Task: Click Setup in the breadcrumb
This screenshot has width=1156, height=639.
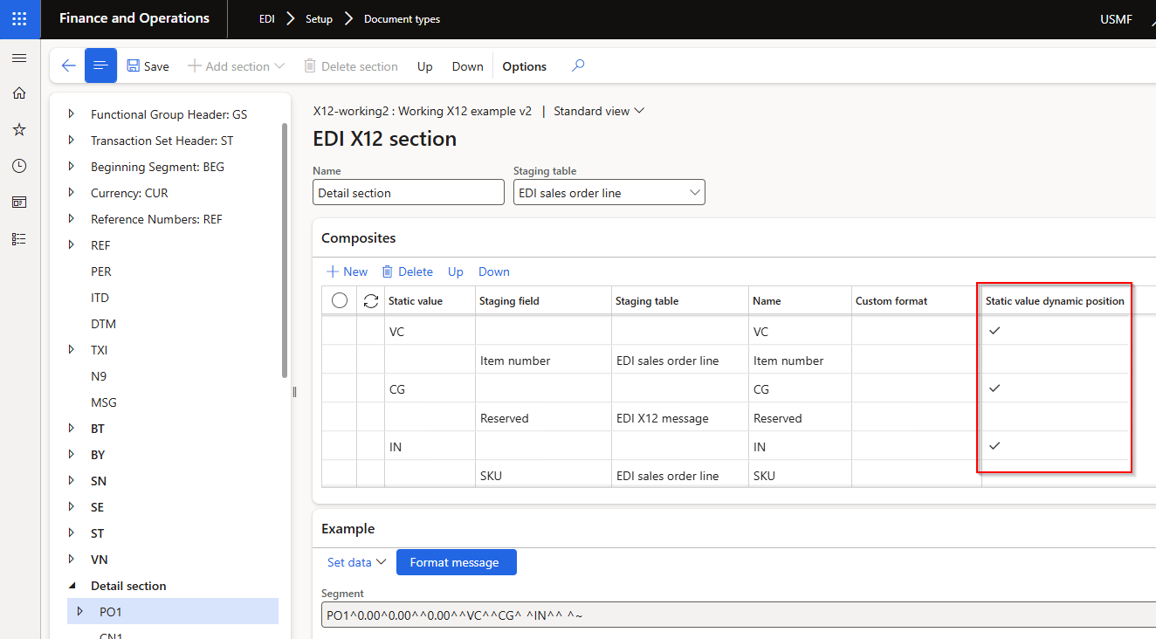Action: (x=319, y=19)
